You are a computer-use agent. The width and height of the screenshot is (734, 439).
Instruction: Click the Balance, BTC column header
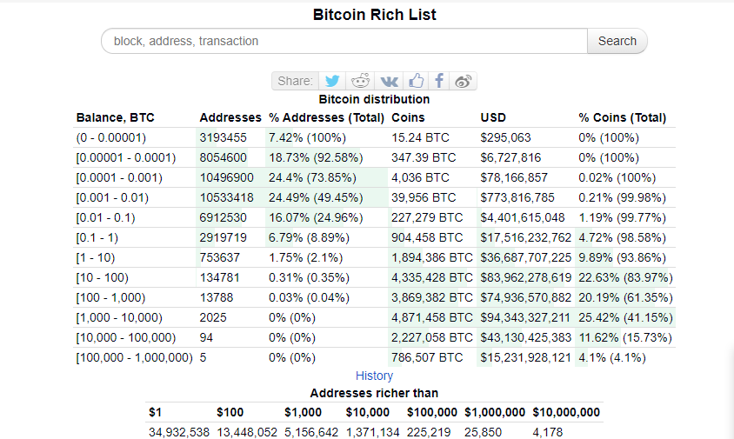[115, 117]
